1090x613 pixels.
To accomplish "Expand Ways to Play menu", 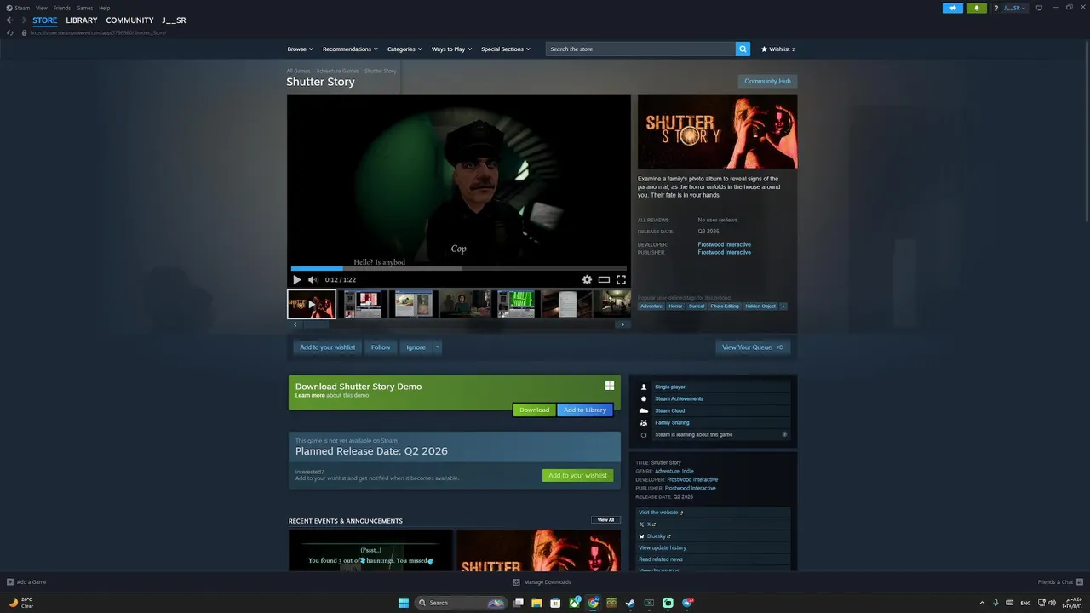I will (451, 49).
